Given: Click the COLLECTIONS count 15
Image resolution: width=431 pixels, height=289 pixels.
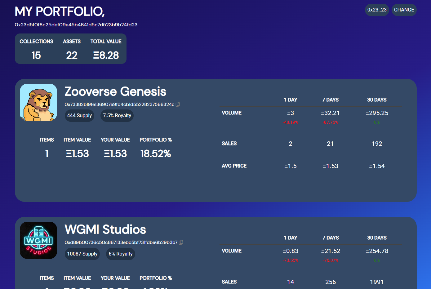Looking at the screenshot, I should [x=36, y=55].
